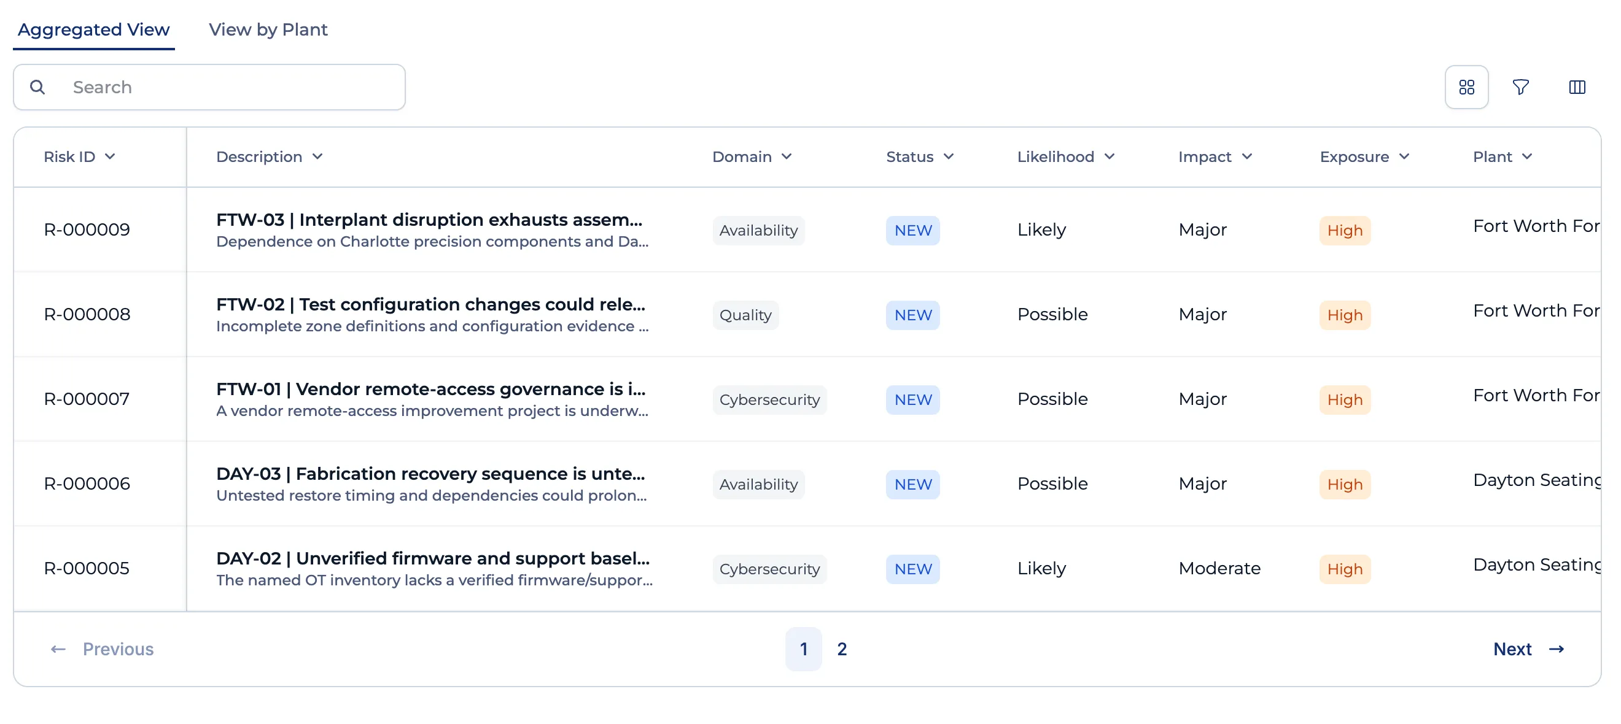Click Likely likelihood in R-000009 row

pyautogui.click(x=1041, y=229)
